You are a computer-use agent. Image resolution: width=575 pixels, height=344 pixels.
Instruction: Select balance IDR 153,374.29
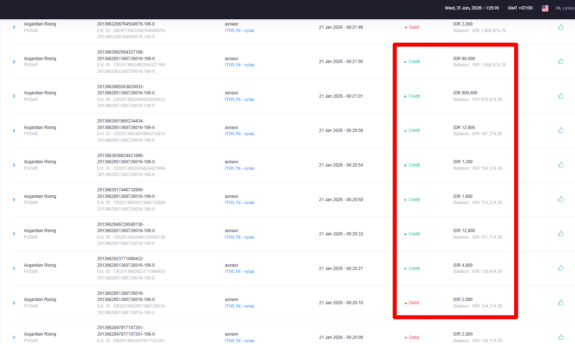(x=487, y=203)
